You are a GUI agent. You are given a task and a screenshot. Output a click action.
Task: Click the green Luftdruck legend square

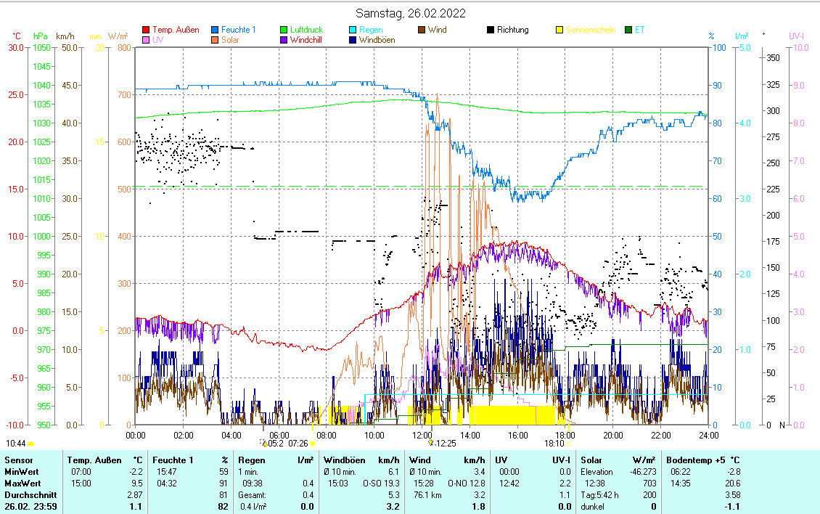[284, 30]
